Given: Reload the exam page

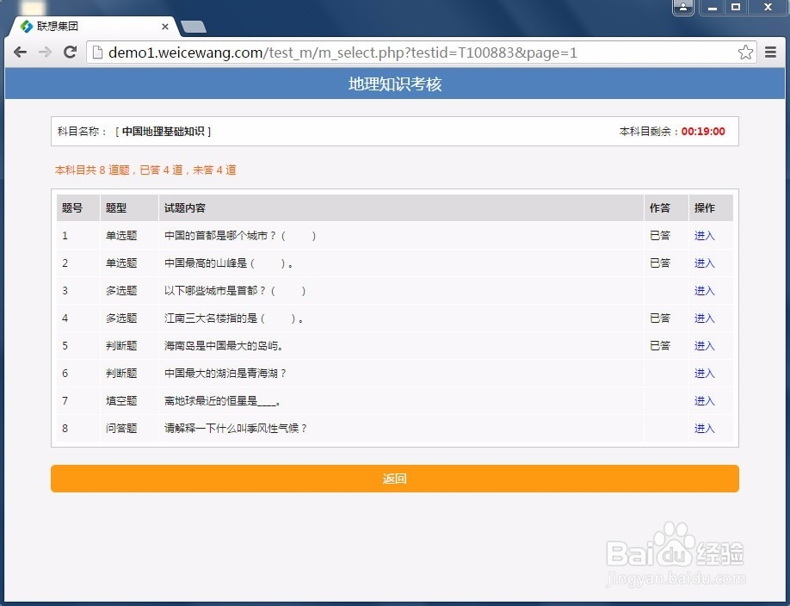Looking at the screenshot, I should (x=71, y=52).
